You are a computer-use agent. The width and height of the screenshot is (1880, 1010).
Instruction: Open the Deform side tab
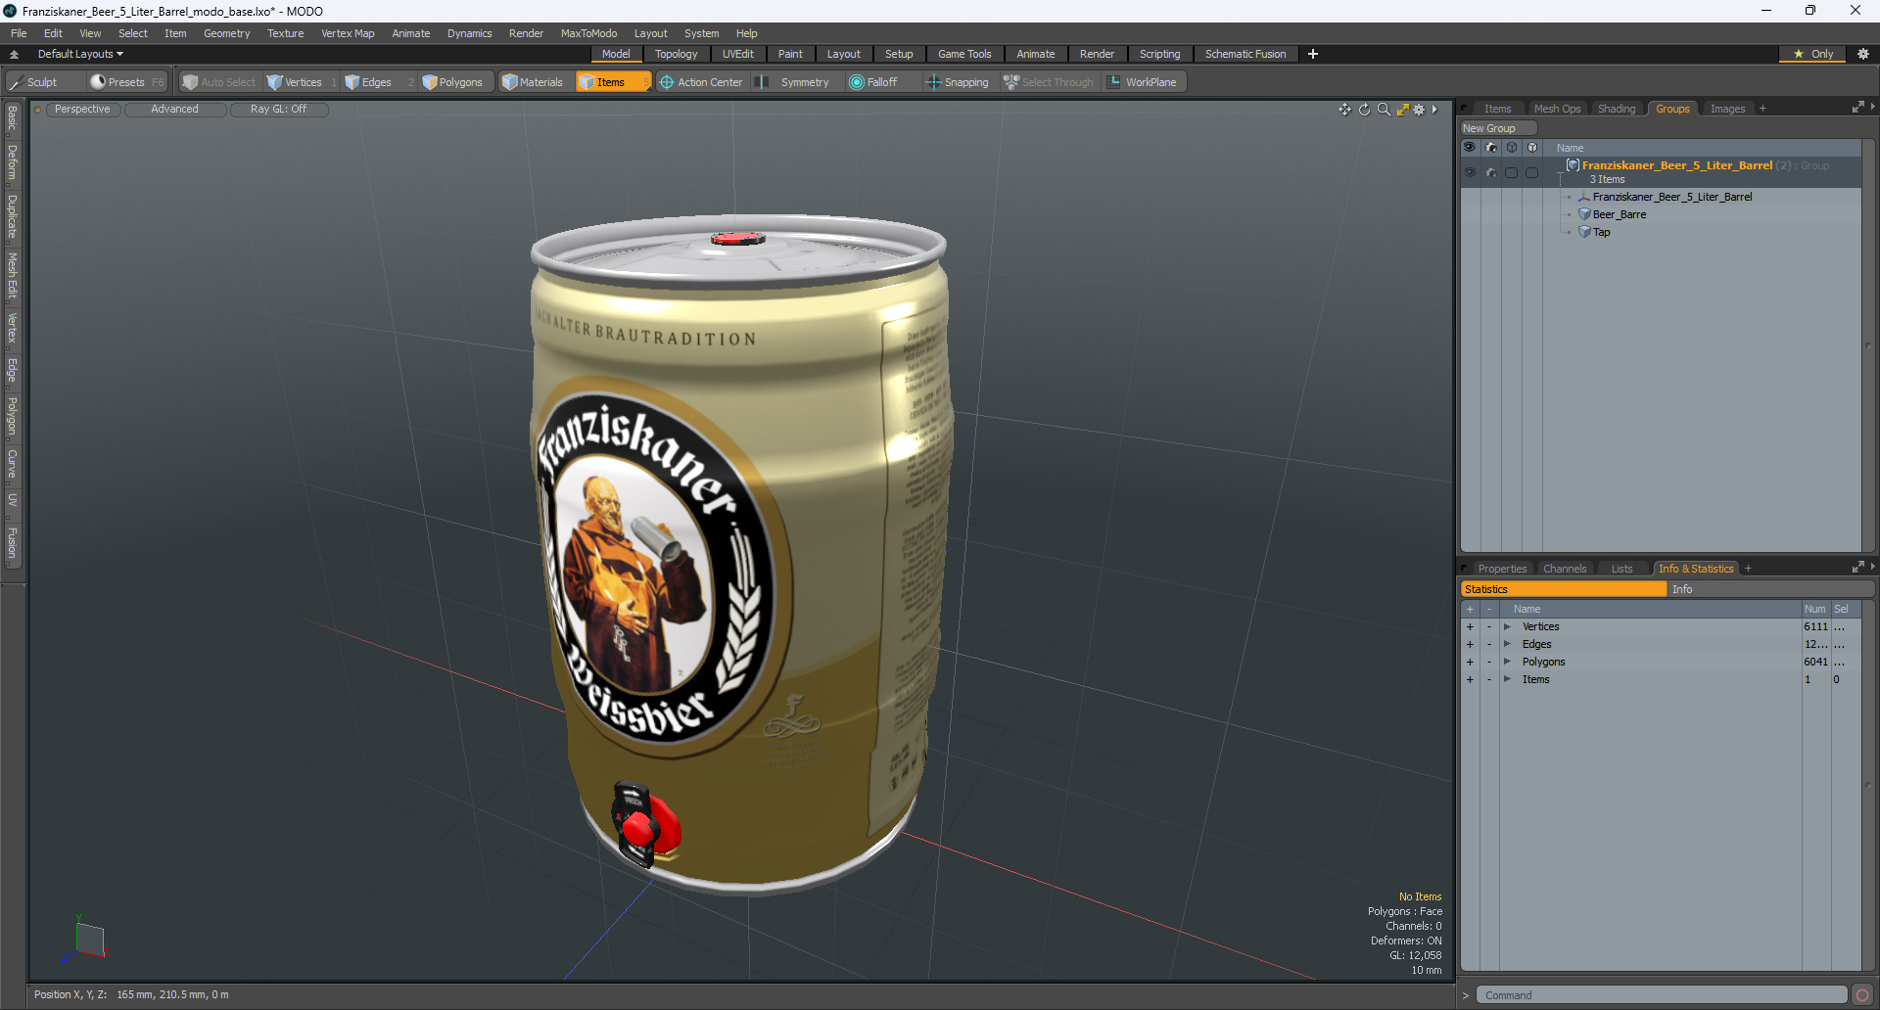tap(12, 162)
